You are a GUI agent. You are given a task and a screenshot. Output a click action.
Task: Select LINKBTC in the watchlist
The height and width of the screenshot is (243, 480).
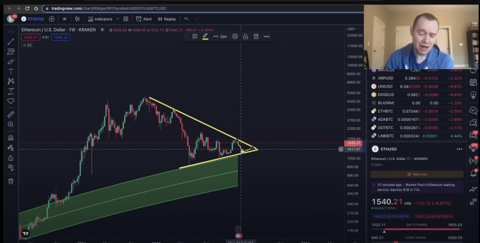click(417, 136)
